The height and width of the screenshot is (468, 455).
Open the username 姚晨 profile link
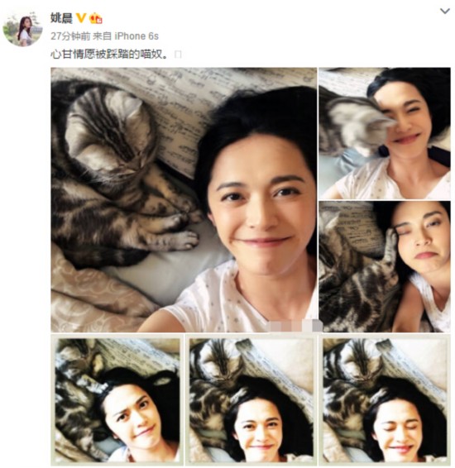pyautogui.click(x=61, y=18)
